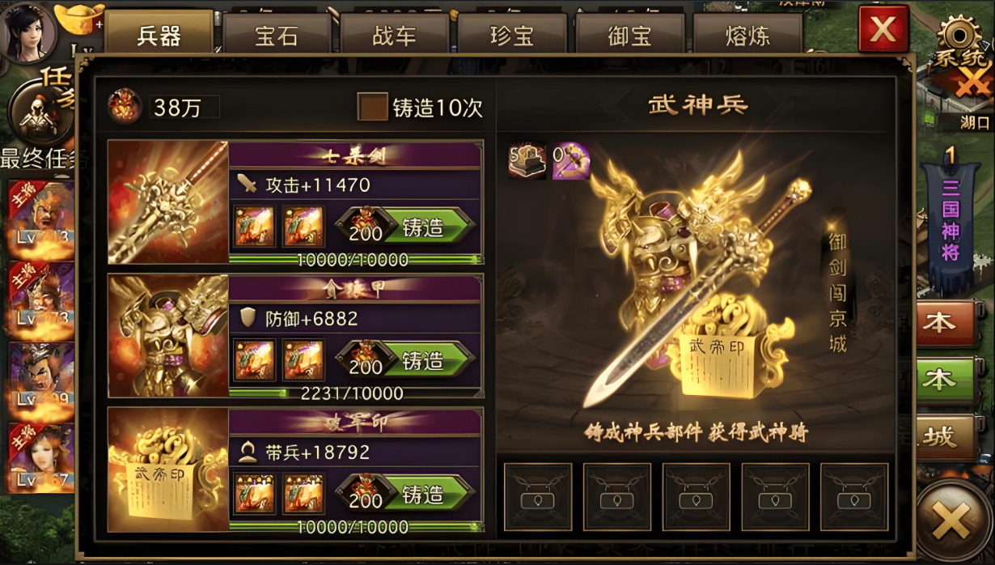Open the 战车 tab

click(394, 36)
